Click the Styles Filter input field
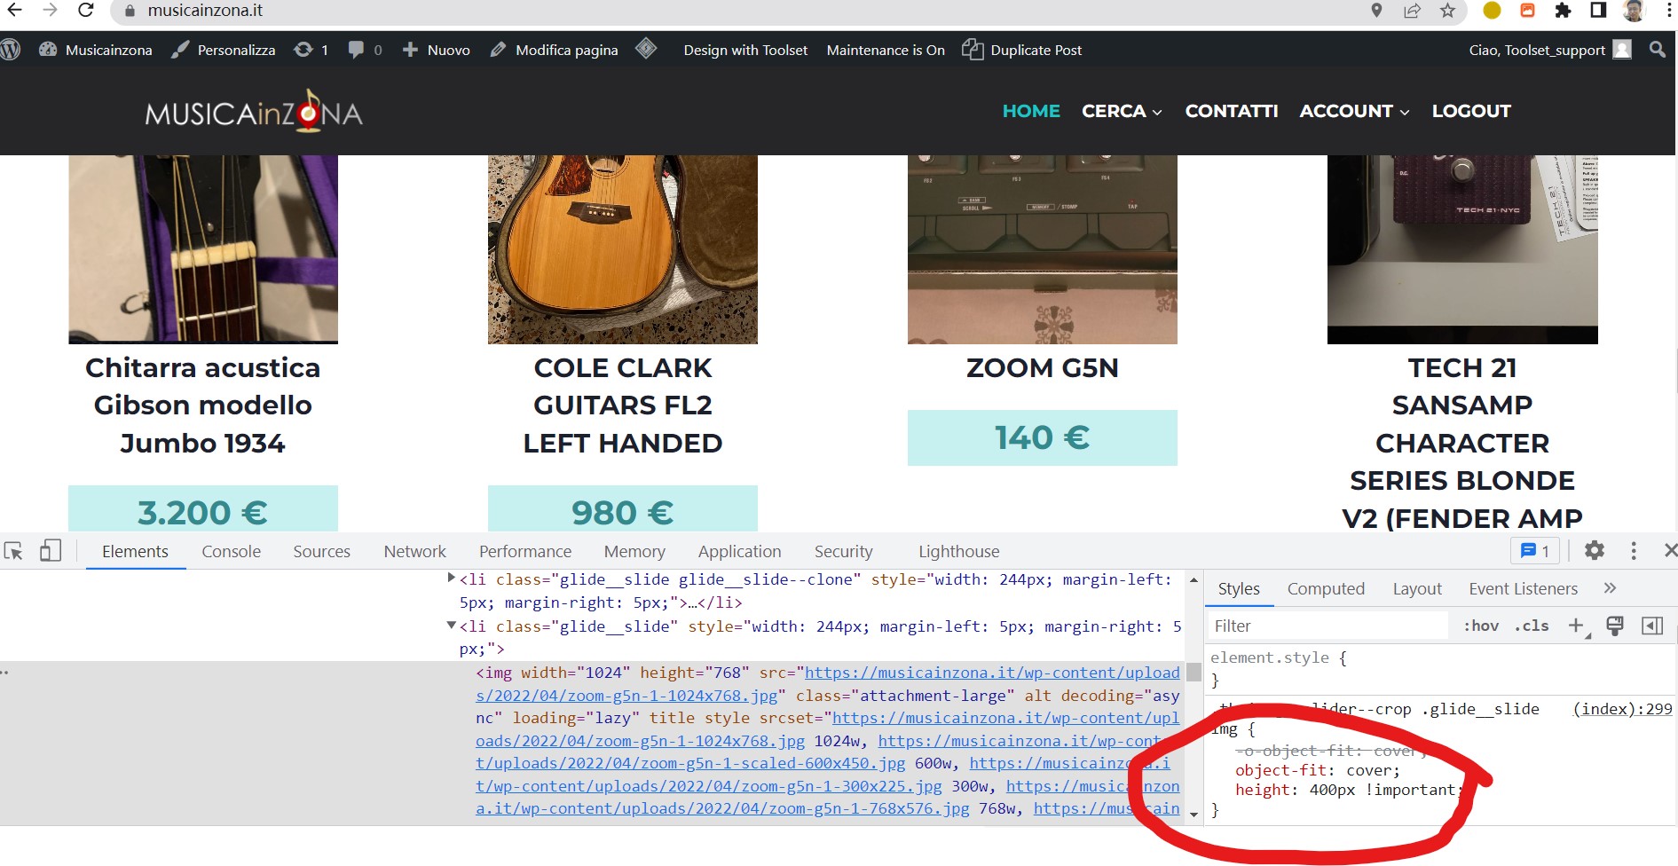1678x866 pixels. (1328, 626)
